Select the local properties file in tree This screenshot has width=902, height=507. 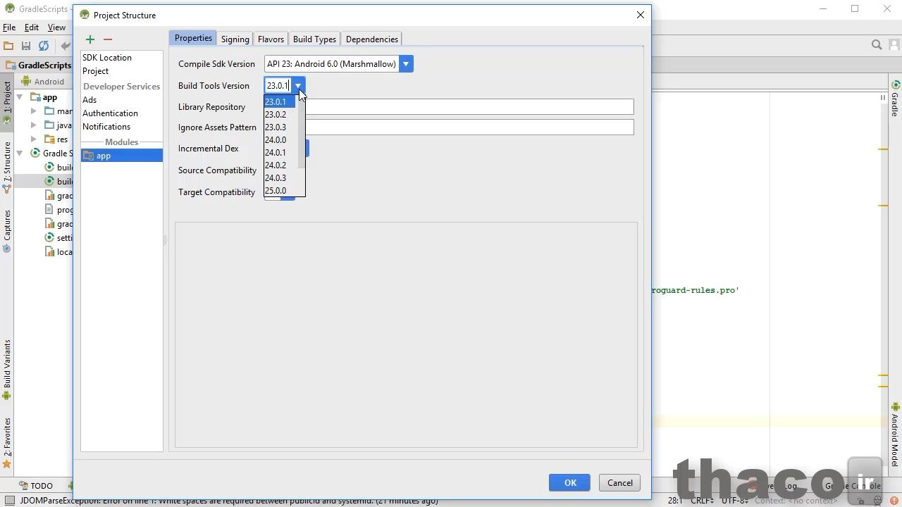pyautogui.click(x=59, y=252)
